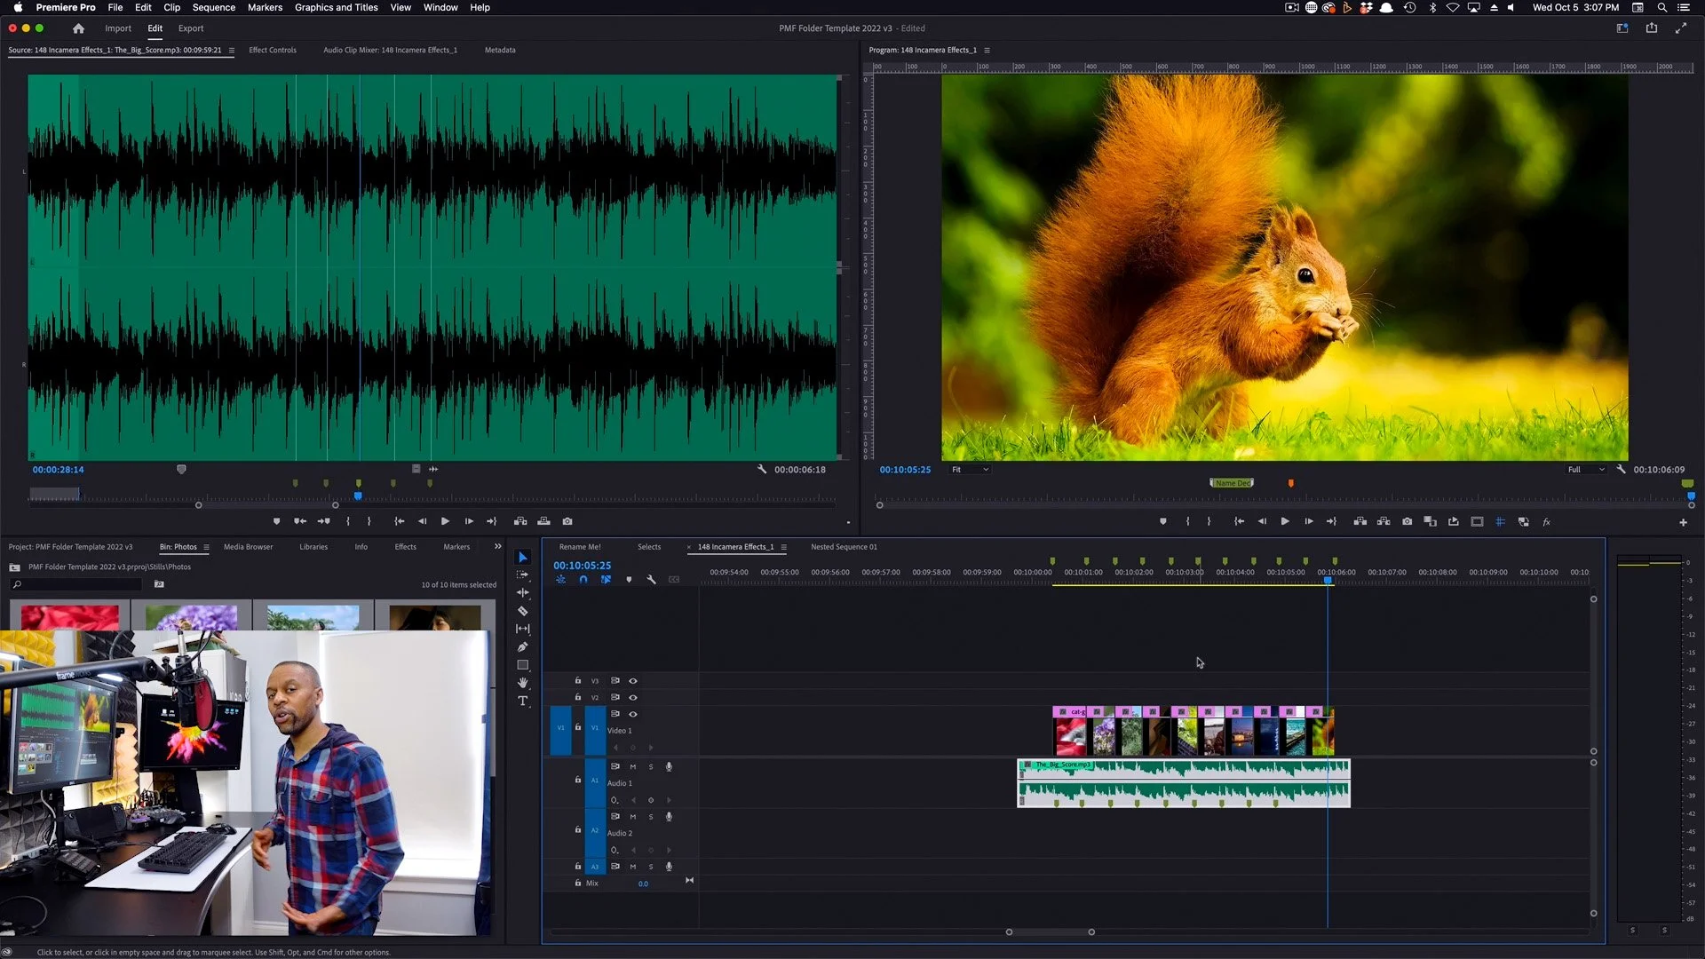This screenshot has height=959, width=1705.
Task: Toggle Snap in timeline magnet icon
Action: click(583, 580)
